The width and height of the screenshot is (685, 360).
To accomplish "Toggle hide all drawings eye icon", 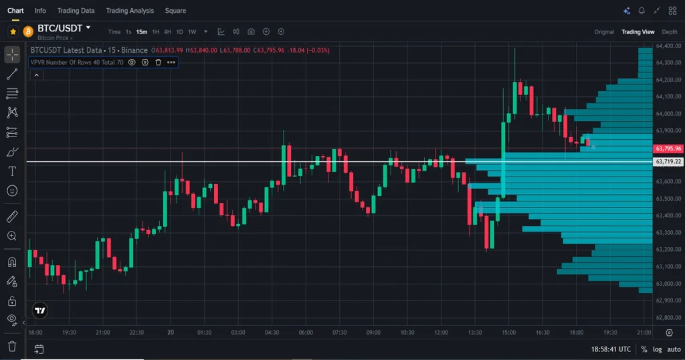I will (12, 320).
